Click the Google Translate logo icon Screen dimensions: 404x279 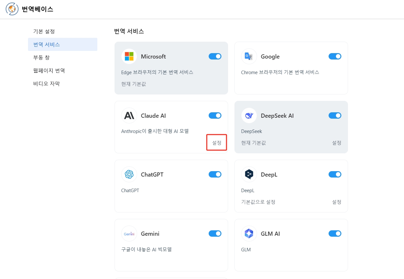249,57
